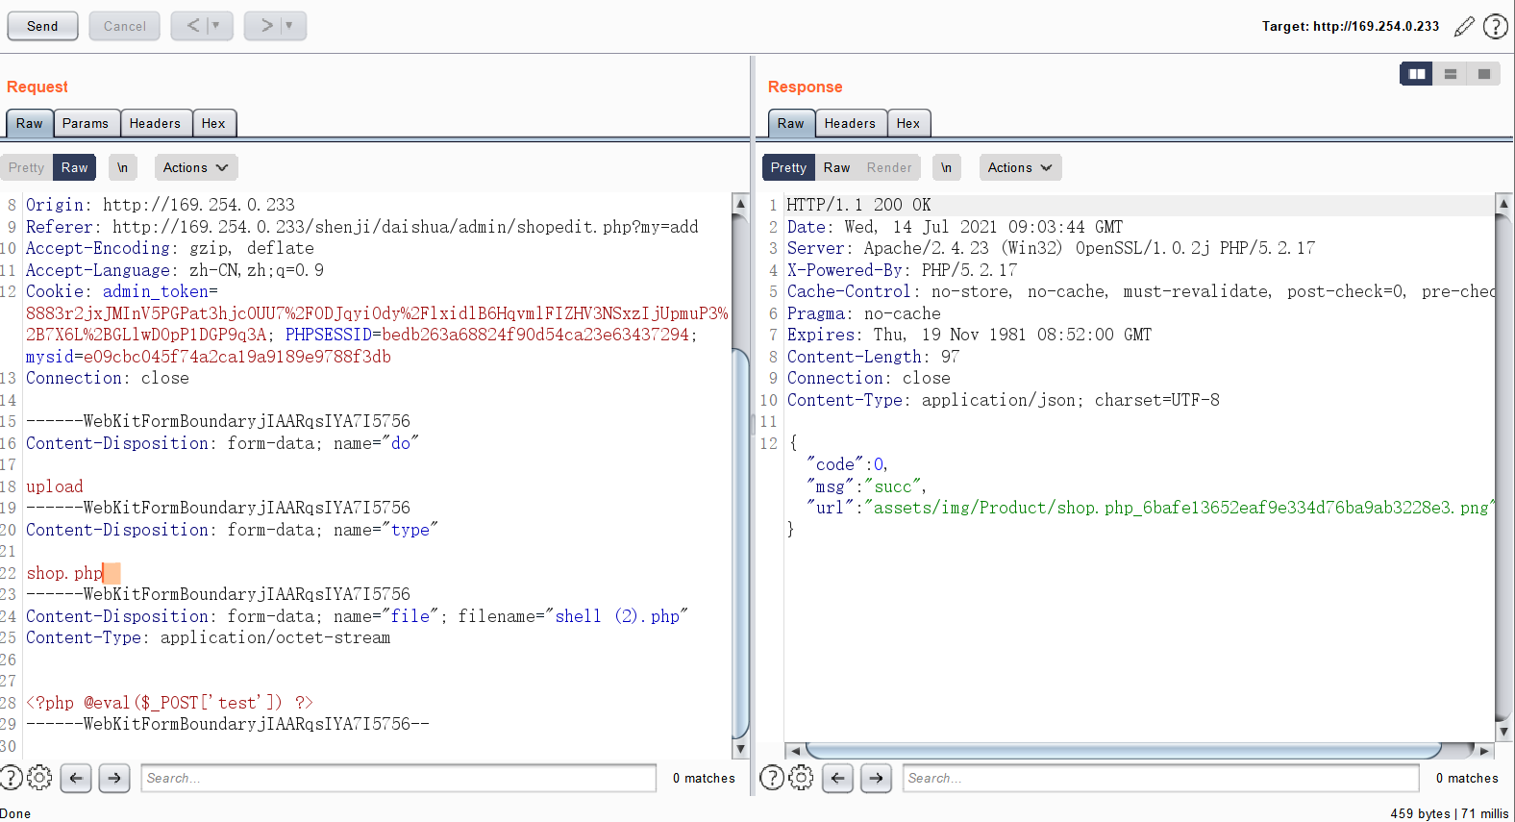Screen dimensions: 1515x822
Task: Click the '459 bytes | 71 millis' status
Action: (1450, 813)
